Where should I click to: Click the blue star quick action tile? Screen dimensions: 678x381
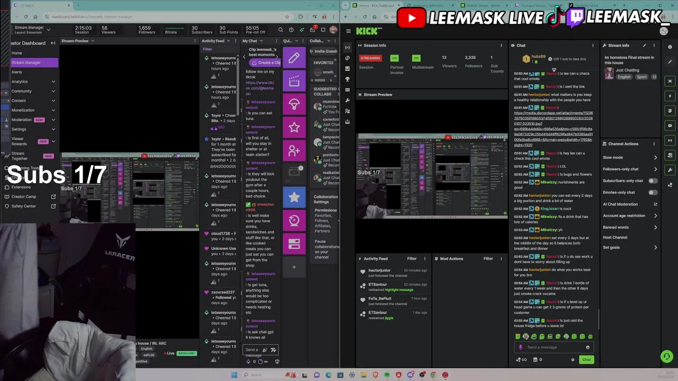[x=294, y=197]
